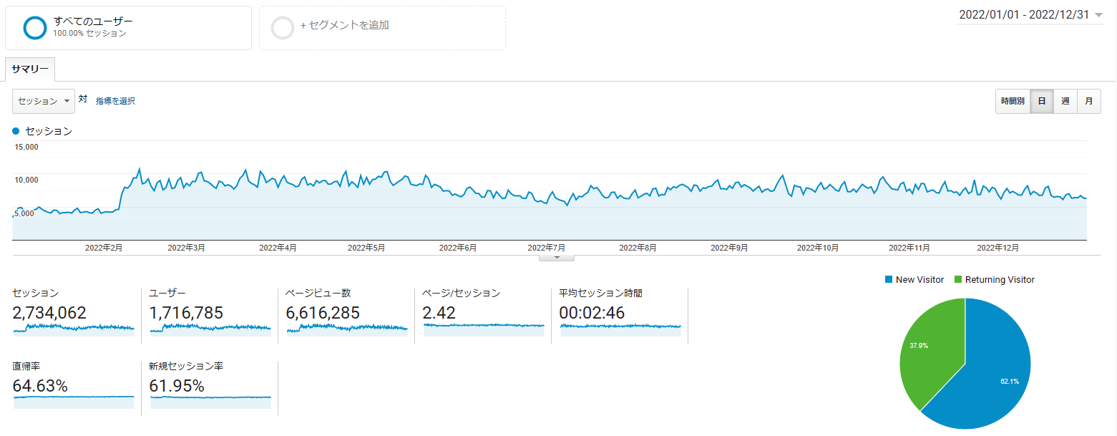This screenshot has height=436, width=1117.
Task: Select the サマリー tab
Action: [x=30, y=69]
